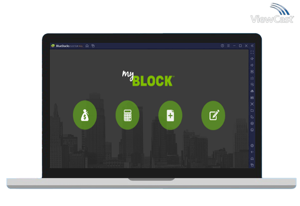300x206 pixels.
Task: Maximize the BlueStacks window
Action: pyautogui.click(x=240, y=46)
